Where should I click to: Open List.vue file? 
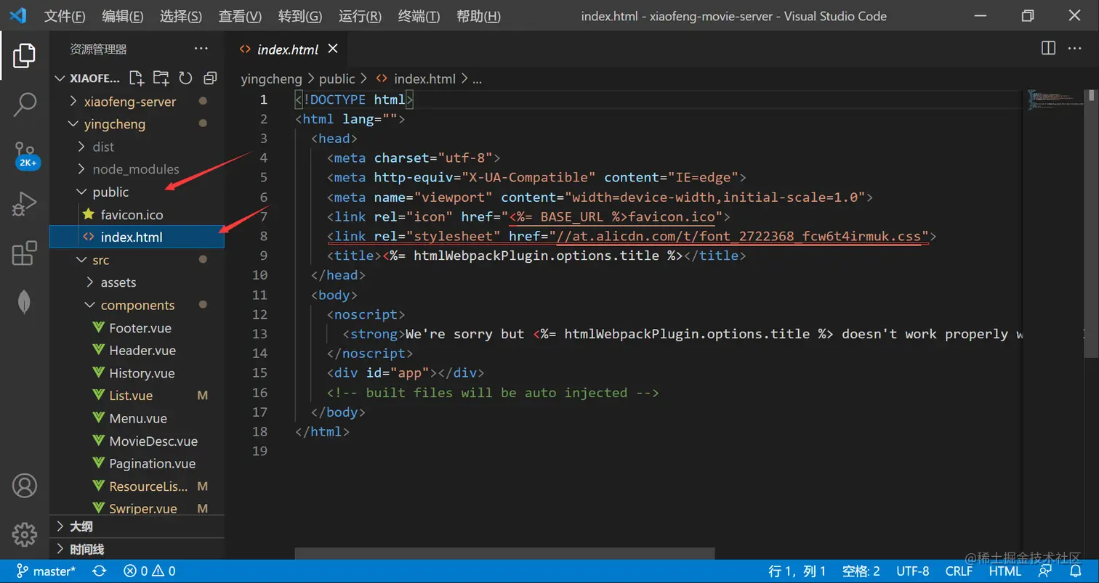131,396
